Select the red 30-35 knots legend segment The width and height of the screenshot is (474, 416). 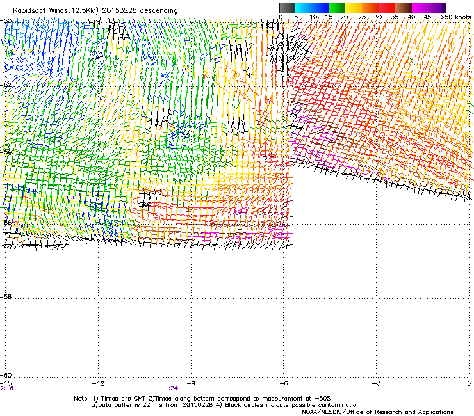pos(387,8)
